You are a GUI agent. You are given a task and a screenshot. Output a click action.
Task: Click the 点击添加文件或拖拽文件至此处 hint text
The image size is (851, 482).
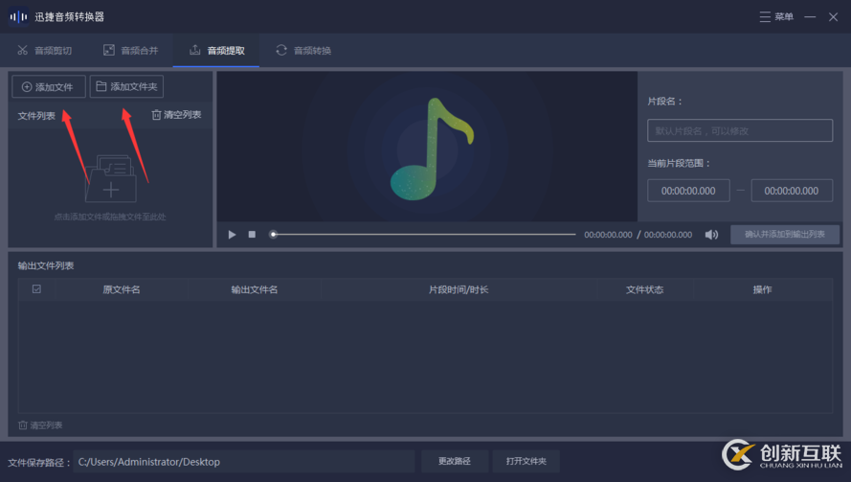click(110, 217)
